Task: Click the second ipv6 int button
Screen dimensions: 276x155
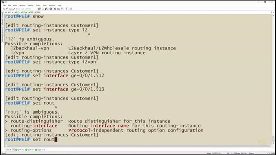Action: pyautogui.click(x=29, y=150)
